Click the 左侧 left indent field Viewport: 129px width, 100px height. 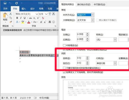81,34
